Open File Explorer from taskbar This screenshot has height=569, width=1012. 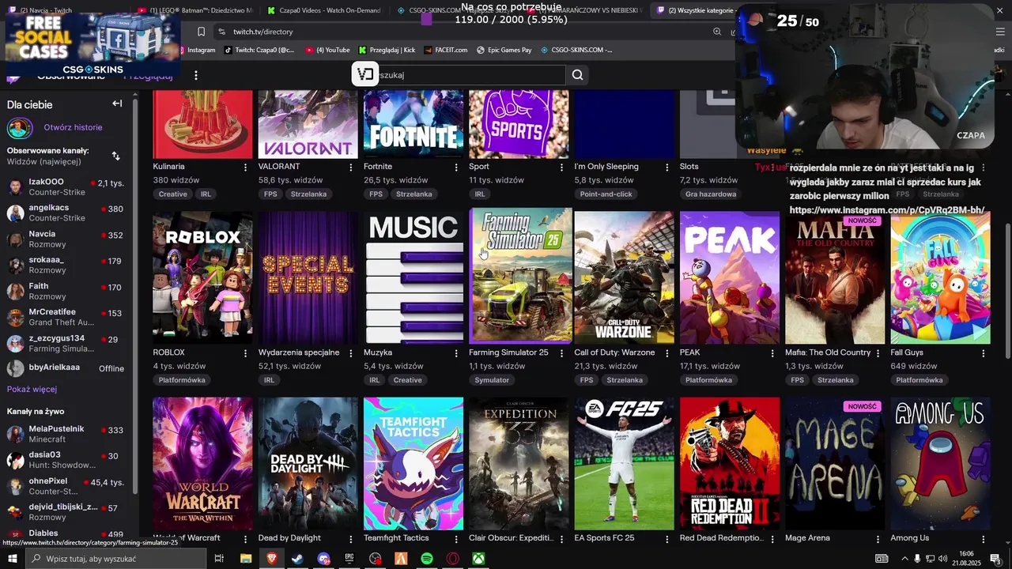246,559
